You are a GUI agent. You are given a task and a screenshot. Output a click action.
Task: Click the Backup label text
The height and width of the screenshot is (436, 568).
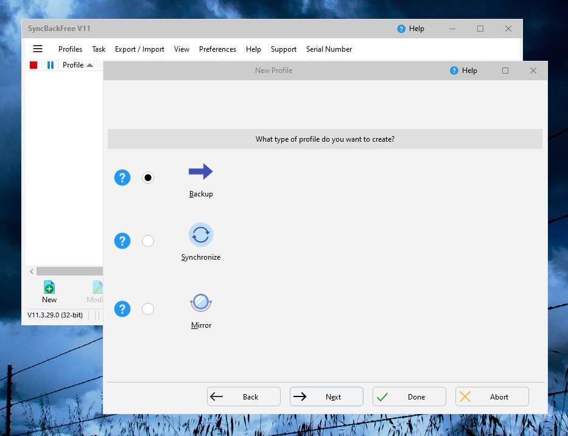[x=201, y=194]
